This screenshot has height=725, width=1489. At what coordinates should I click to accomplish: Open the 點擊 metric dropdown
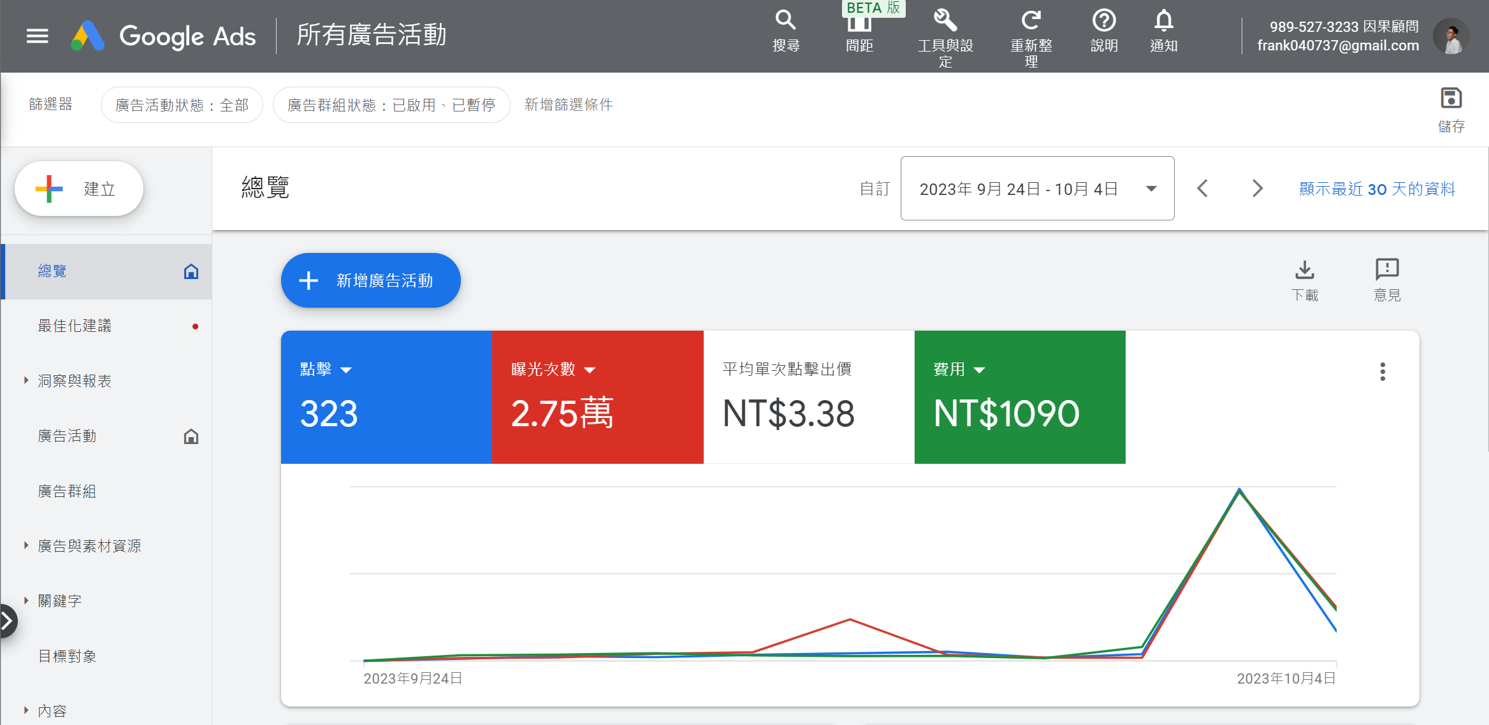coord(346,370)
